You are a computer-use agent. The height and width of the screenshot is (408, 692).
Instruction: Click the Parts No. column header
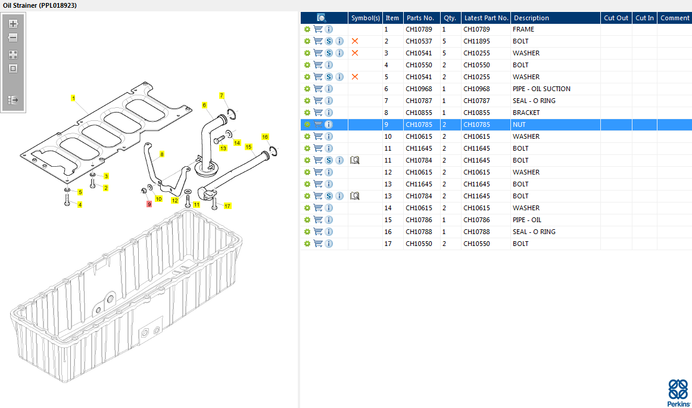(420, 18)
